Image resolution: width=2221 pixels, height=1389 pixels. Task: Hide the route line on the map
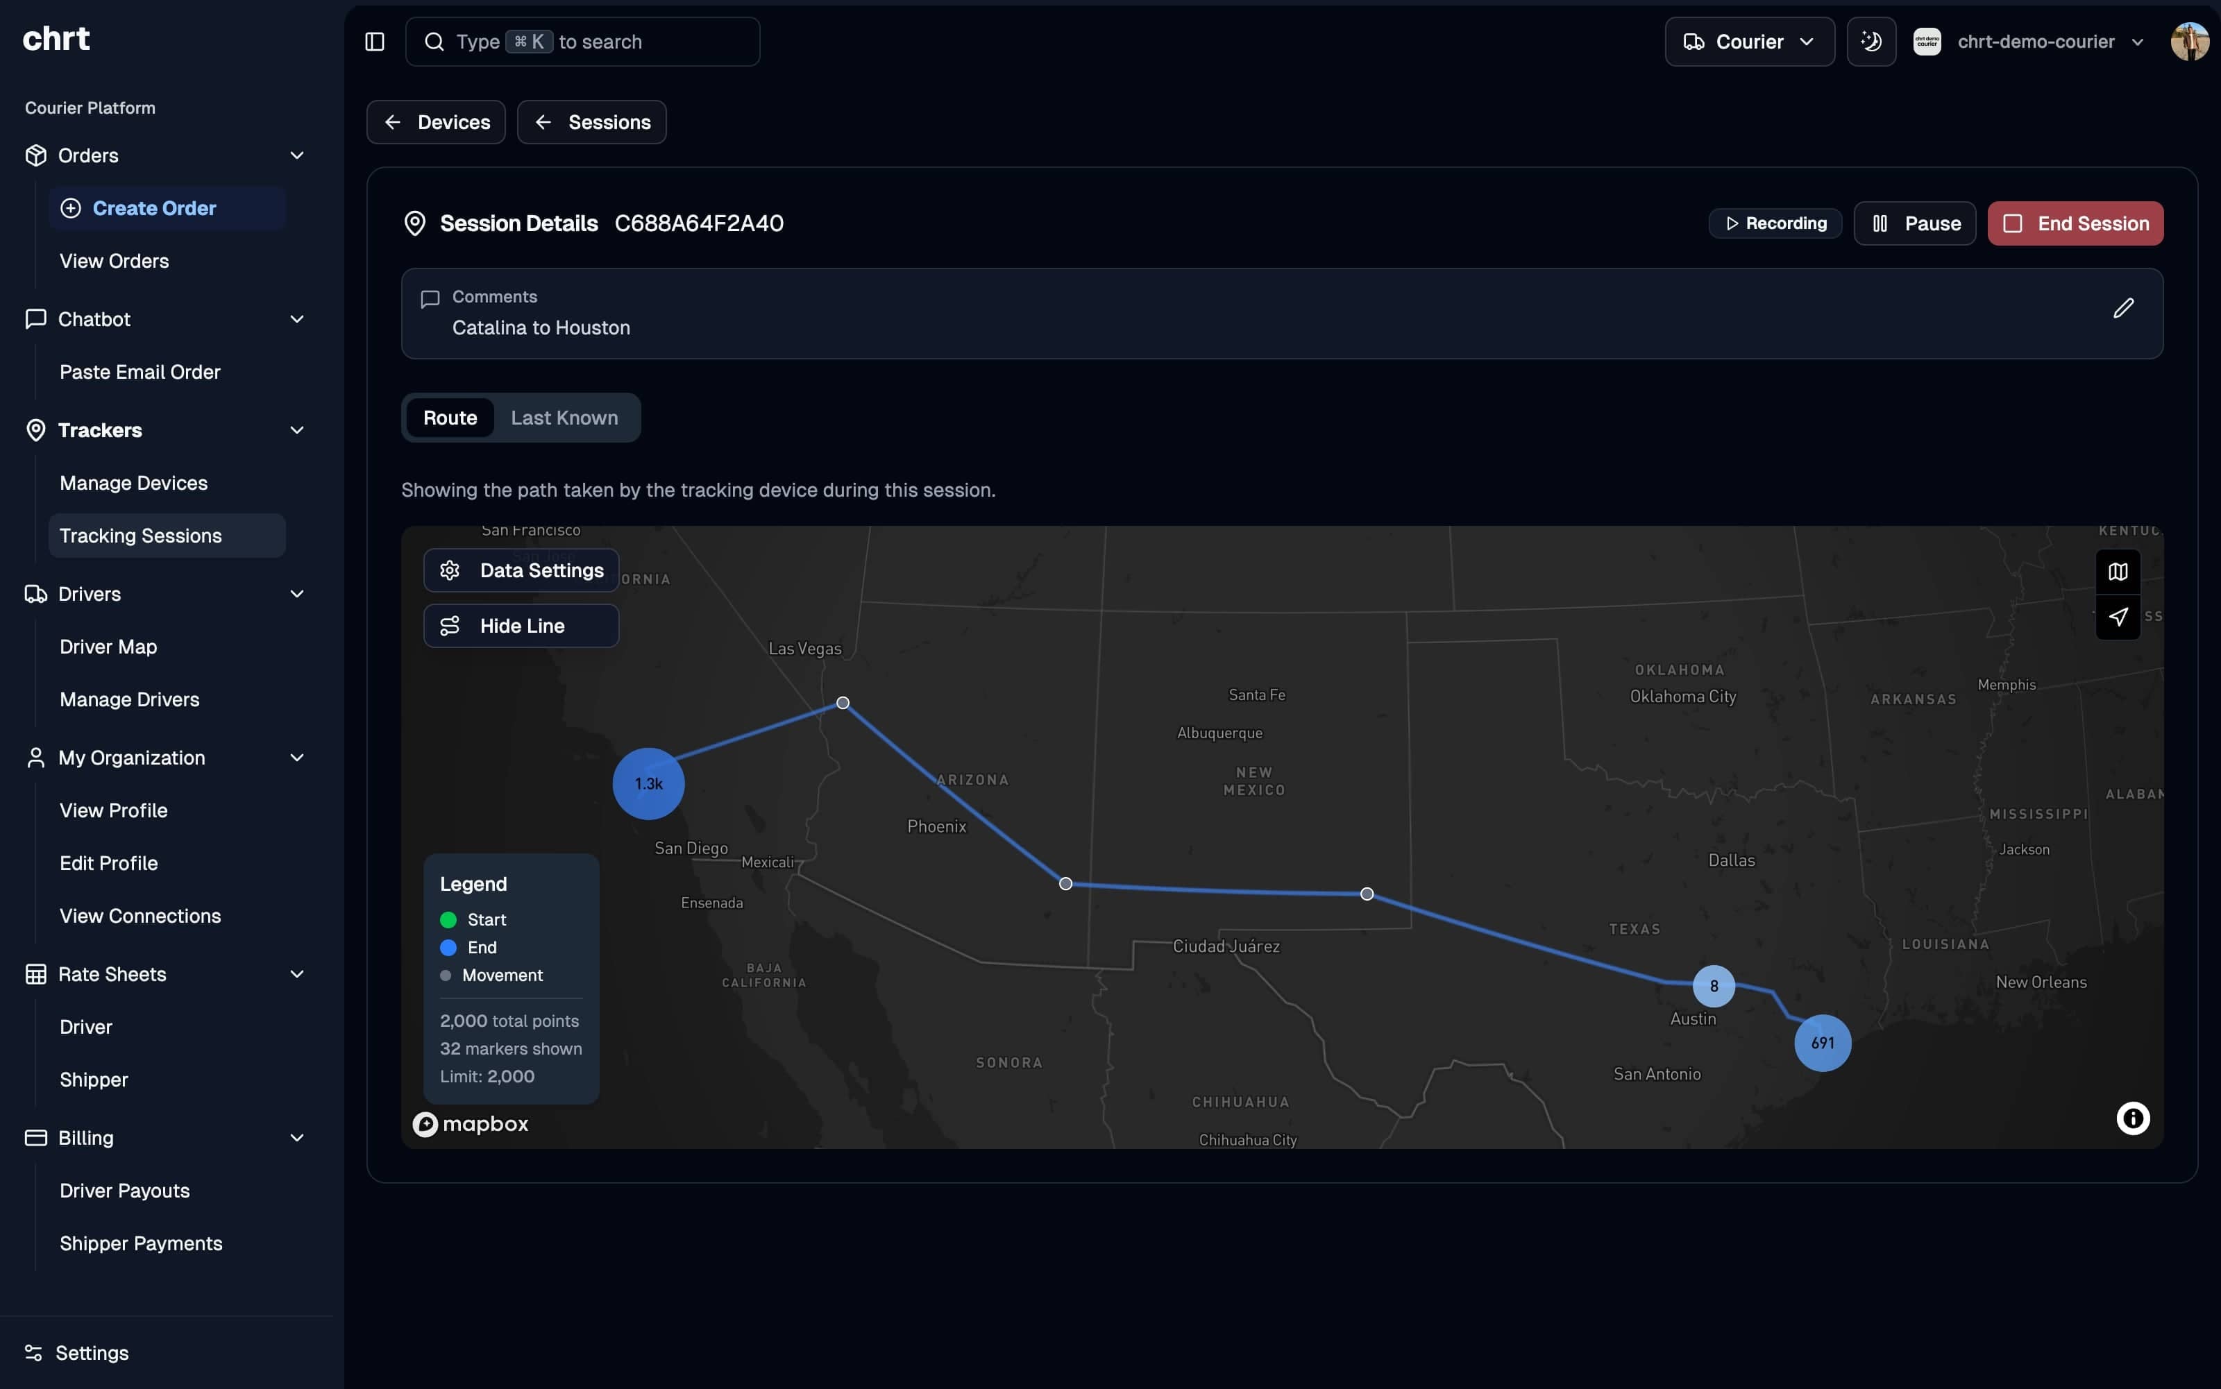520,626
